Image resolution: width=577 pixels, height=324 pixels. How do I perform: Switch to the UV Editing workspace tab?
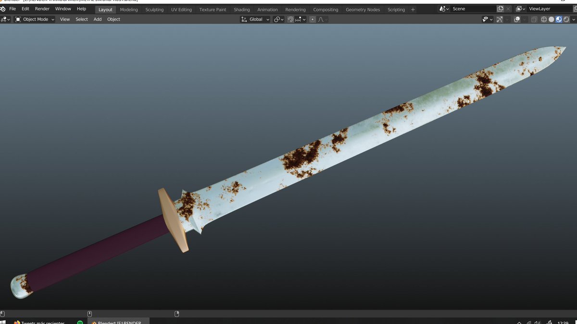(181, 10)
